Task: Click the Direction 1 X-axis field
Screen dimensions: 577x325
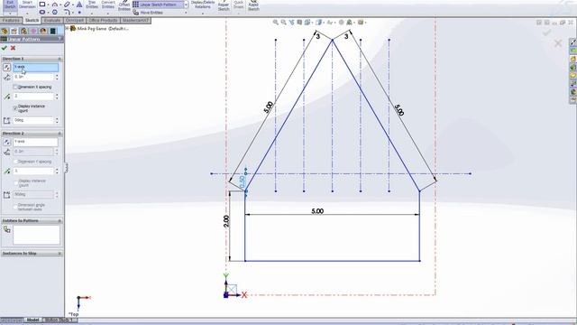Action: click(36, 67)
